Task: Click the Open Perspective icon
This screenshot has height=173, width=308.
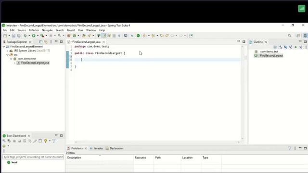Action: click(x=298, y=36)
